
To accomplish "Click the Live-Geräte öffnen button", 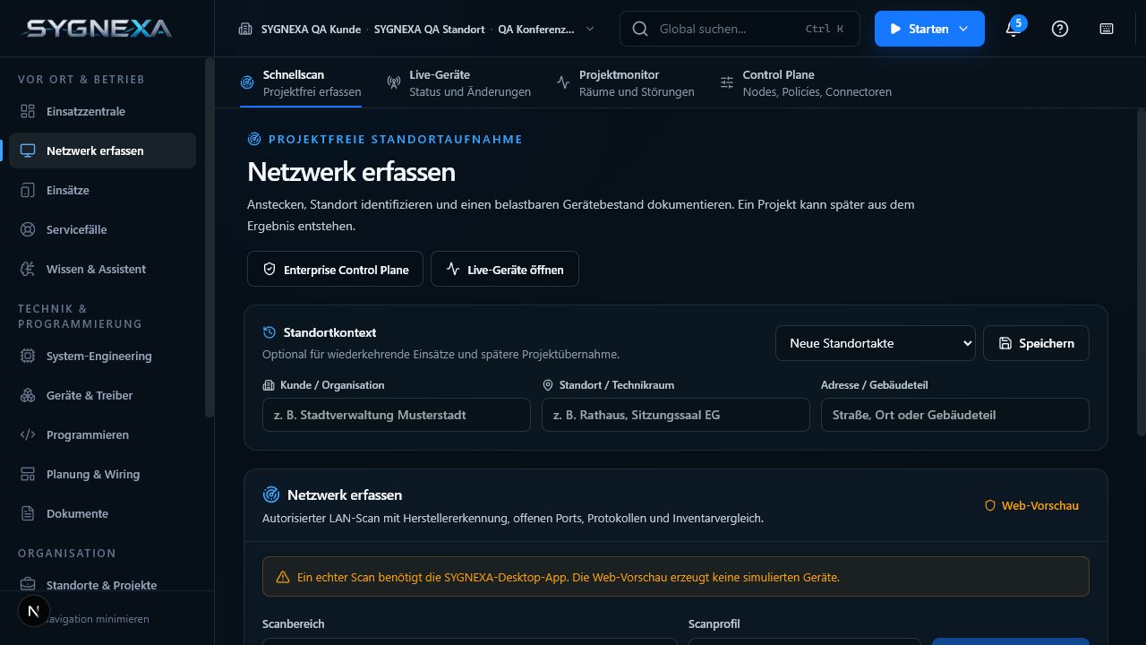I will point(505,269).
